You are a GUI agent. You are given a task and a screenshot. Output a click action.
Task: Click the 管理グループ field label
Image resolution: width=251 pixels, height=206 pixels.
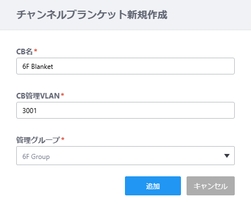click(38, 140)
